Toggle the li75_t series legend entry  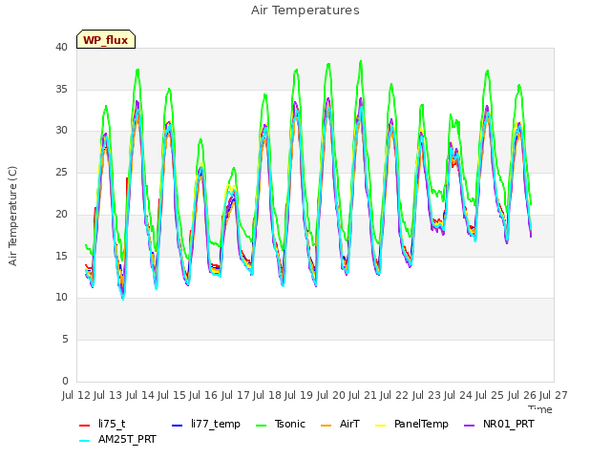click(x=102, y=424)
